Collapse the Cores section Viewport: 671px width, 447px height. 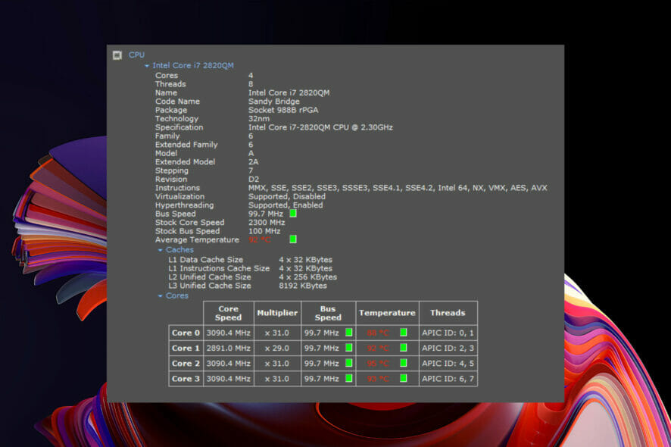pos(161,296)
